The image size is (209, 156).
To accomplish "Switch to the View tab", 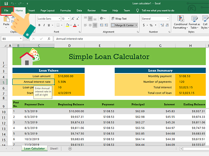I will (x=104, y=10).
